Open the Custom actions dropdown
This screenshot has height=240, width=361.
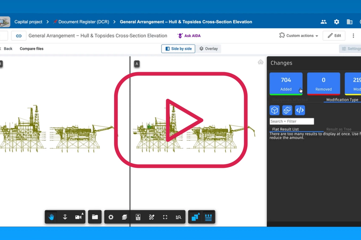pos(298,36)
